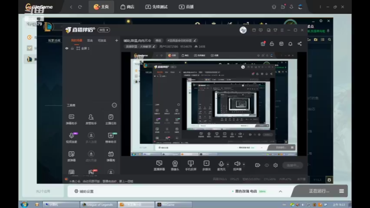Click the 正在运行 button

pyautogui.click(x=319, y=191)
